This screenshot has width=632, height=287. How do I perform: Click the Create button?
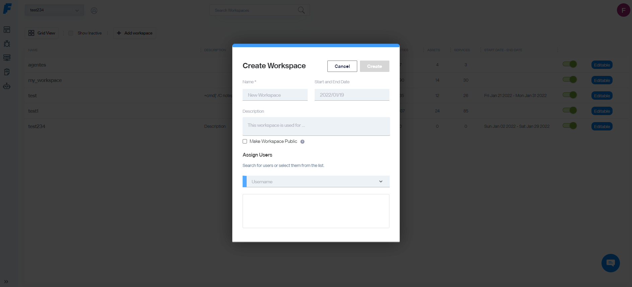[375, 66]
